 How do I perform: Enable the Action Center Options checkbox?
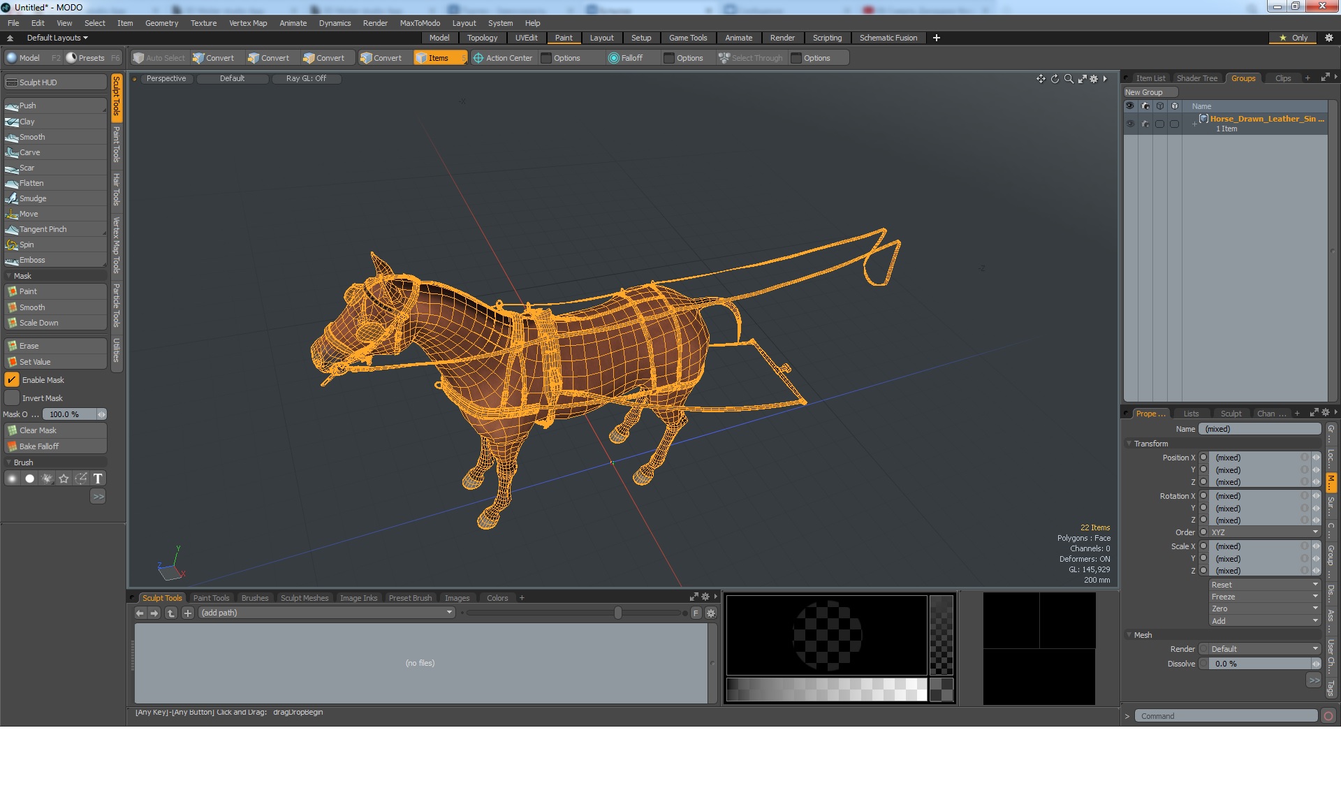(x=546, y=58)
